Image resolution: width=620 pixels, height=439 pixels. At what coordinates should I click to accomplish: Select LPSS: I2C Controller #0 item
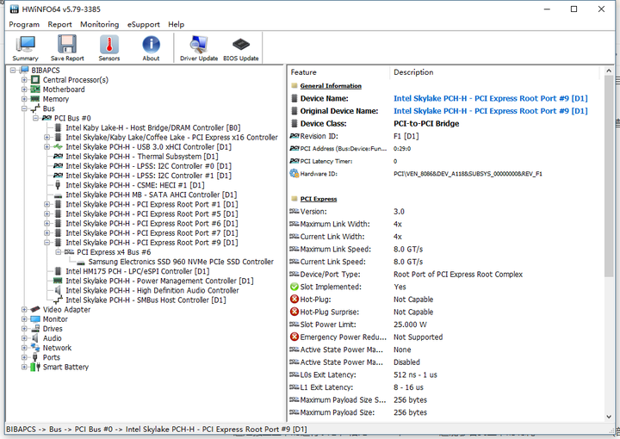pos(149,166)
